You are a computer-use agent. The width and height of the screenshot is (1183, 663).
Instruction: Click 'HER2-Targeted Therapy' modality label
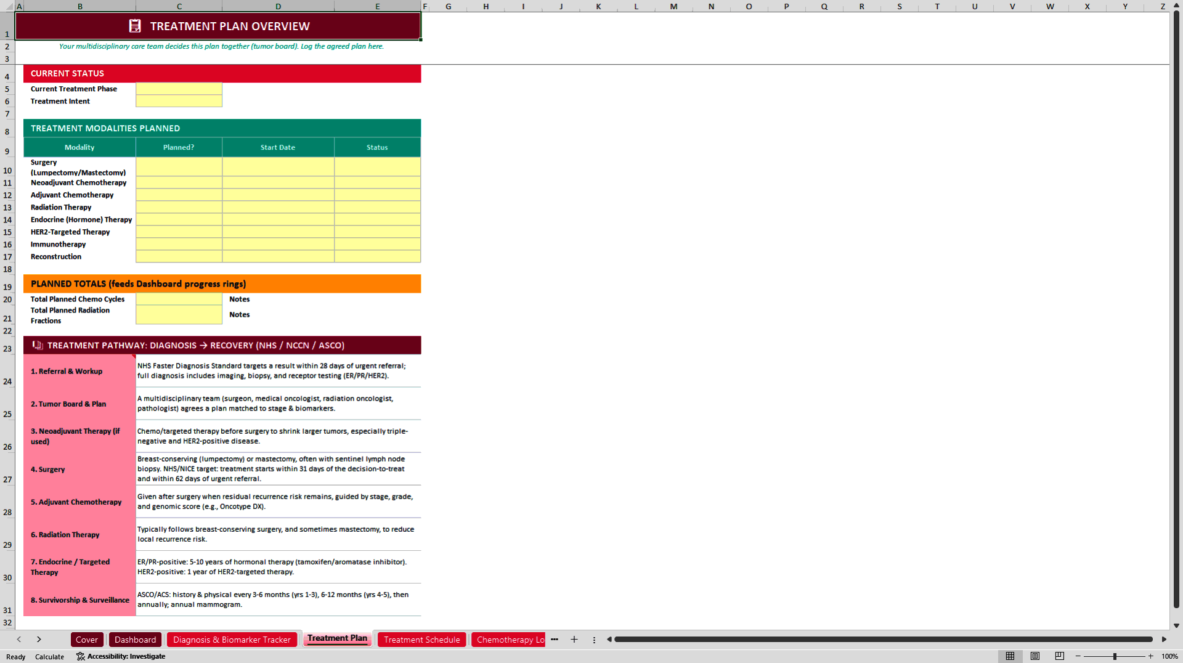pos(70,232)
